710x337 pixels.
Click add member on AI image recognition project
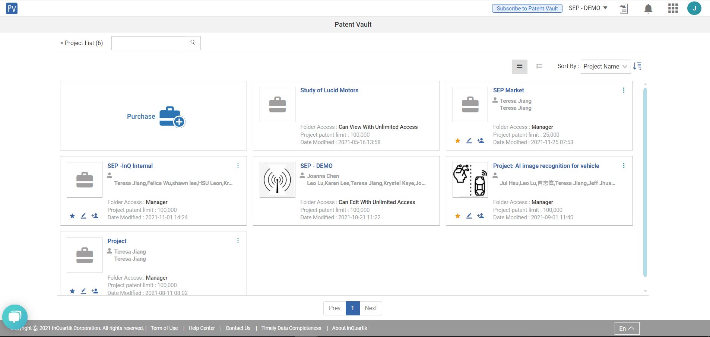click(x=481, y=216)
